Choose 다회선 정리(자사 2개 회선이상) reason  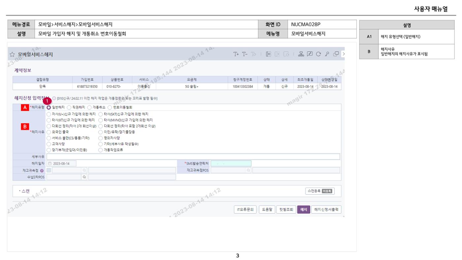point(49,126)
